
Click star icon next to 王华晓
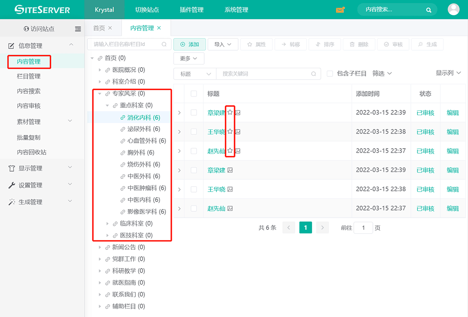click(230, 132)
